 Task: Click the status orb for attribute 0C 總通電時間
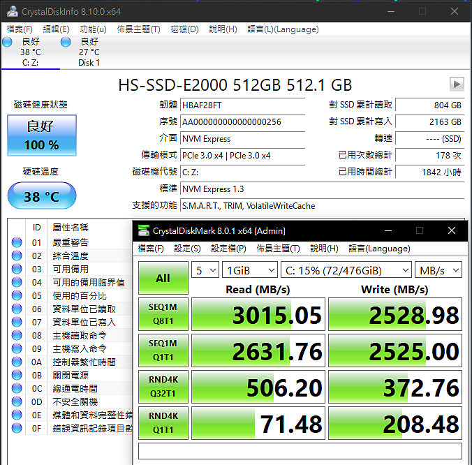17,388
